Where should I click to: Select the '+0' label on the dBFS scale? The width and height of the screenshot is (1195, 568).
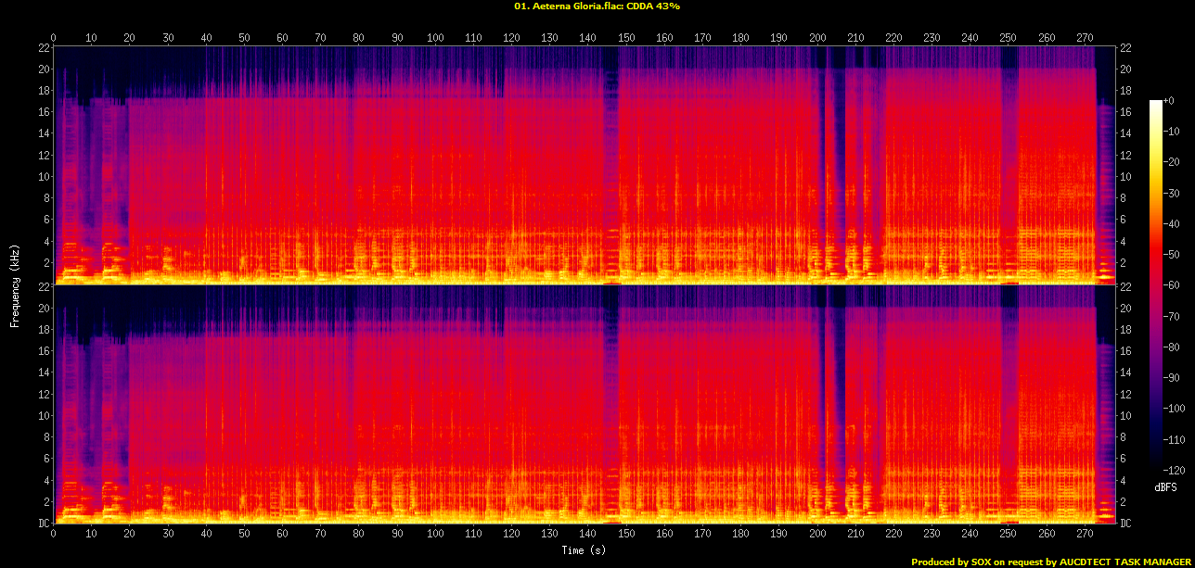click(1168, 101)
